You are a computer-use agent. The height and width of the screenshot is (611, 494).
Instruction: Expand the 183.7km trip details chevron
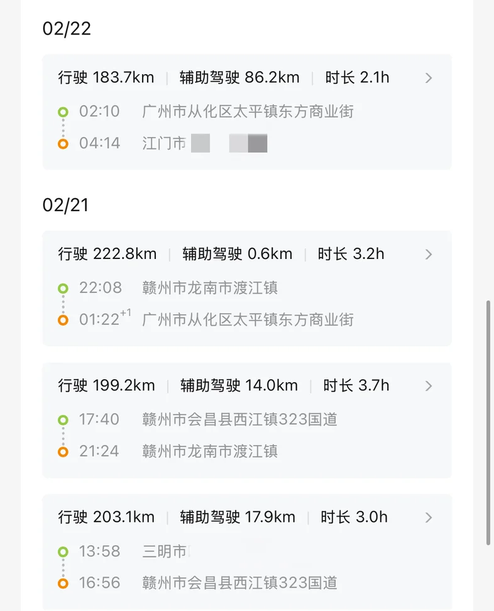429,78
